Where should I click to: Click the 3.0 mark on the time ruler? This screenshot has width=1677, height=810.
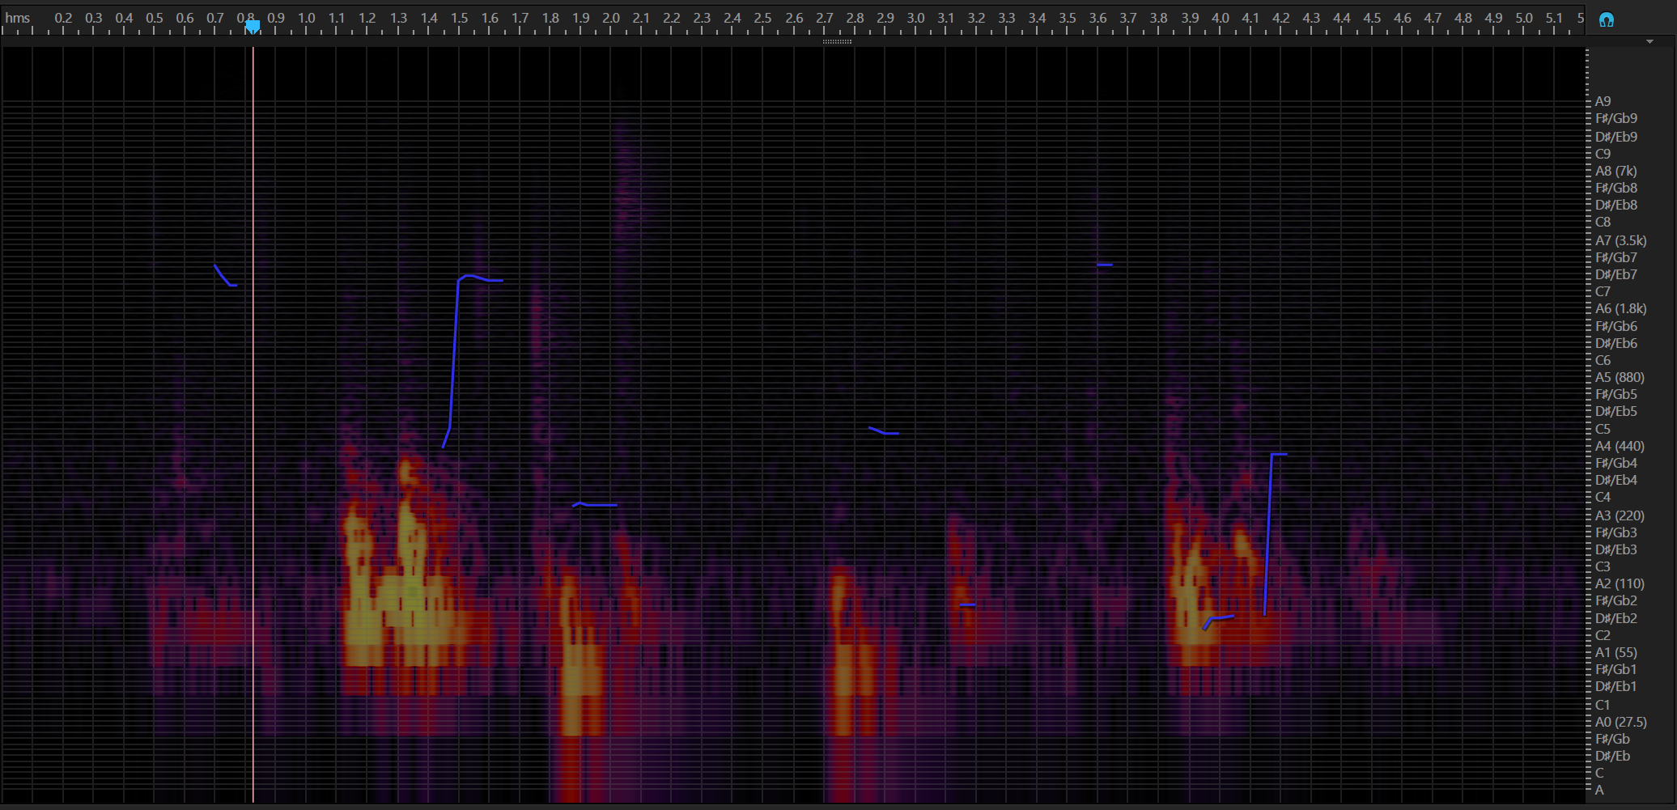(915, 18)
